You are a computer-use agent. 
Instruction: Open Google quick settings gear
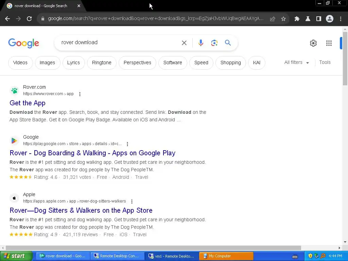click(x=313, y=43)
